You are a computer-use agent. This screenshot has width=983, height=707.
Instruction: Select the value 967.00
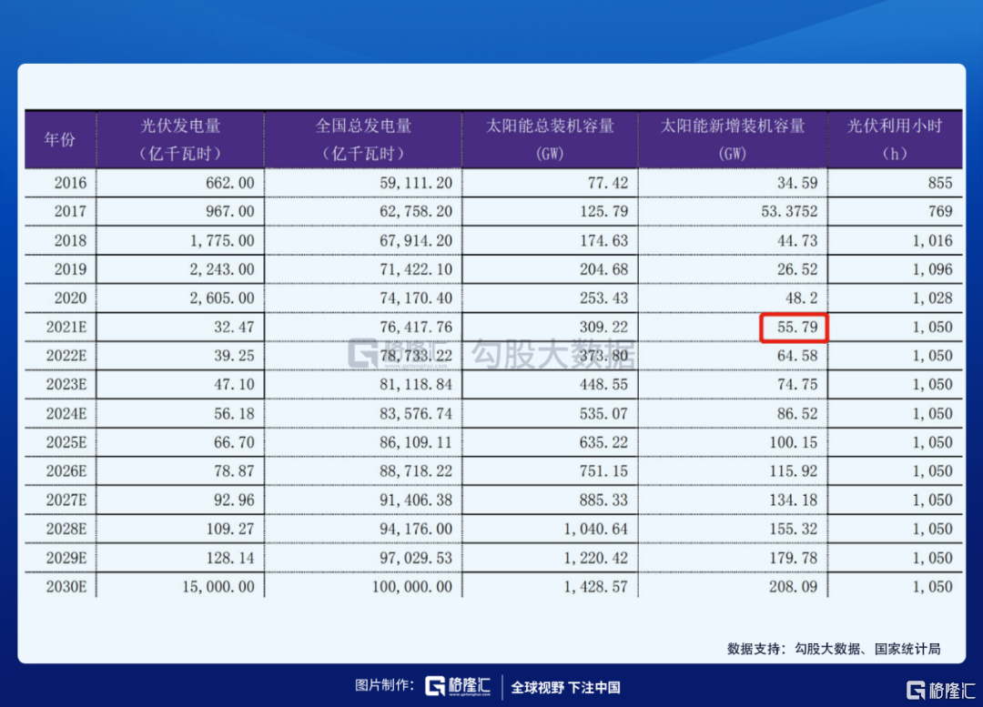230,212
